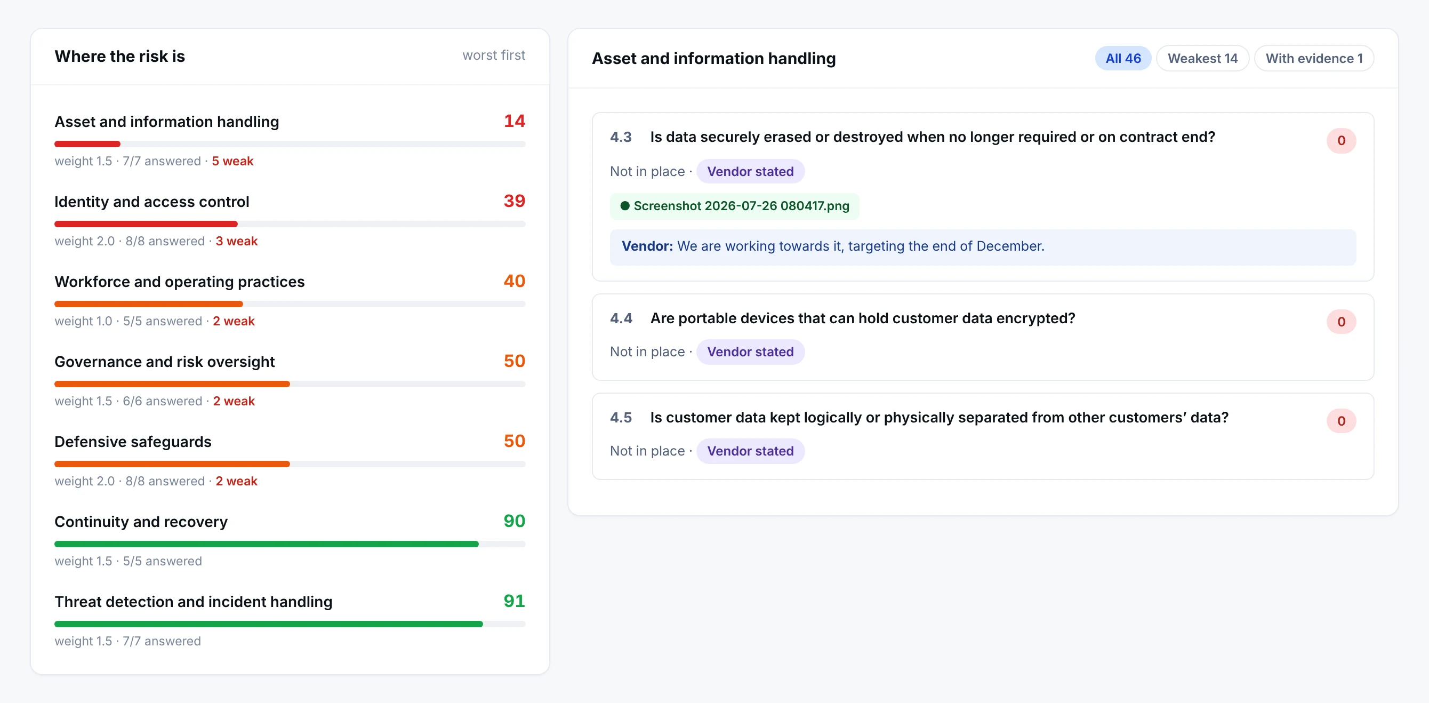Click the Threat detection green progress bar
Viewport: 1429px width, 703px height.
point(290,624)
